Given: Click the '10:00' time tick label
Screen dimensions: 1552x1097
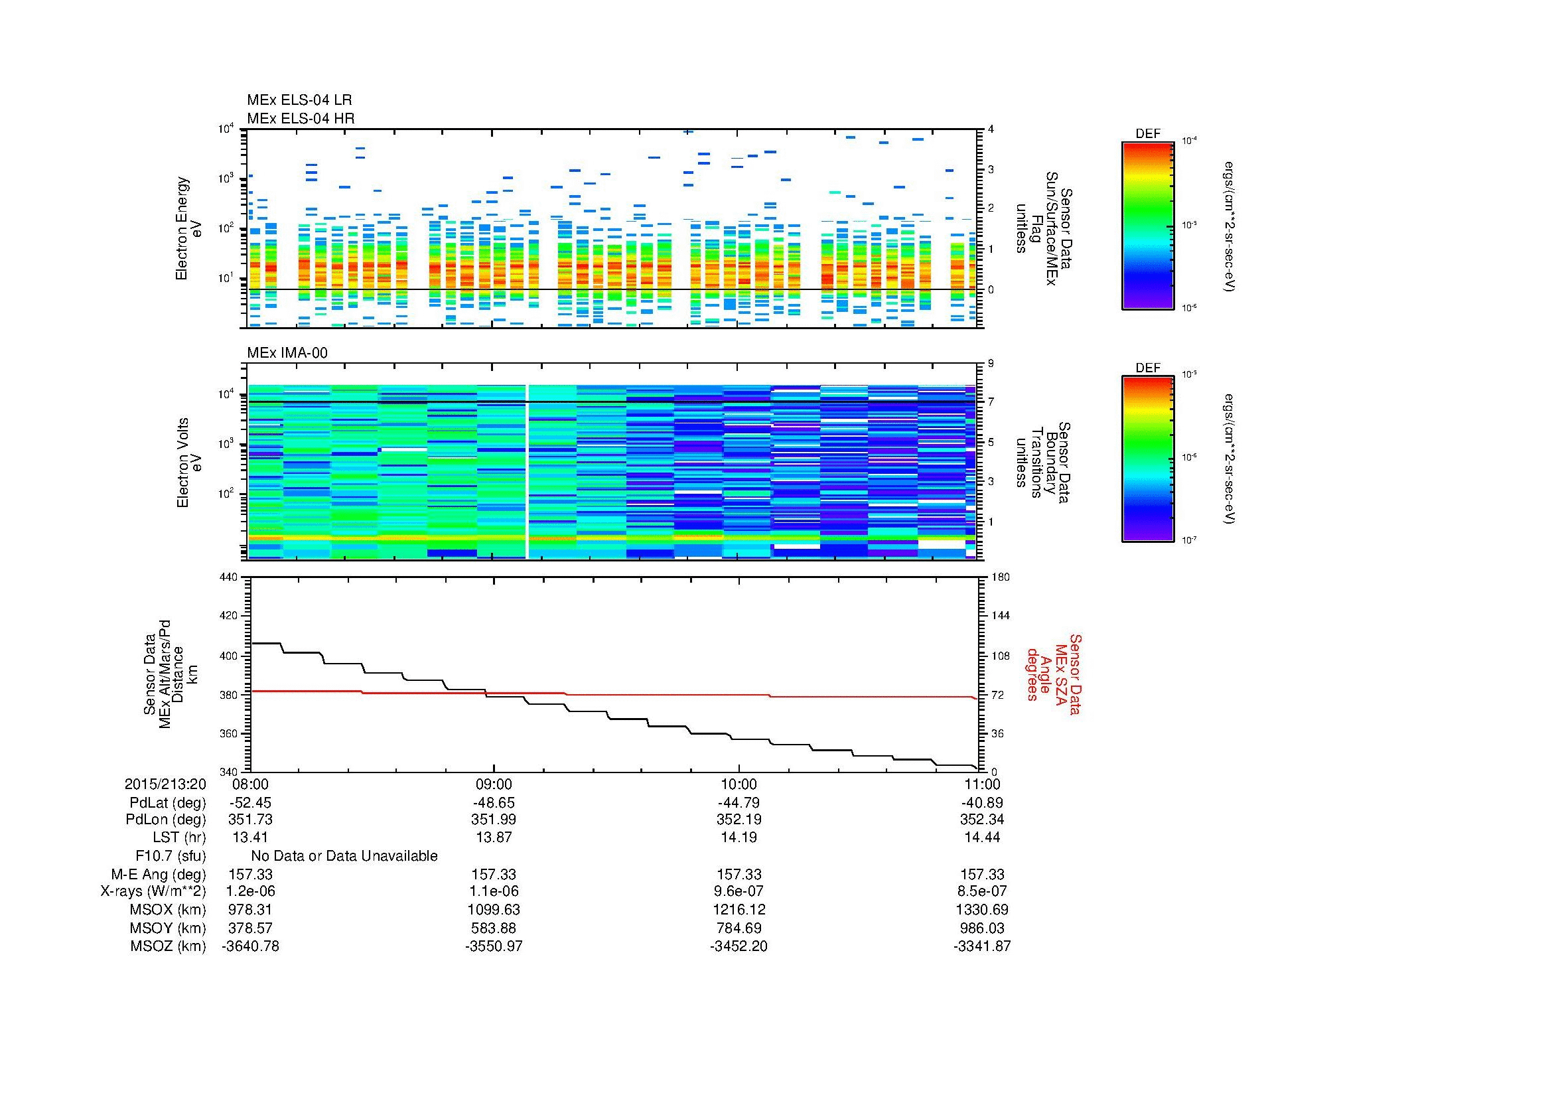Looking at the screenshot, I should pyautogui.click(x=739, y=784).
